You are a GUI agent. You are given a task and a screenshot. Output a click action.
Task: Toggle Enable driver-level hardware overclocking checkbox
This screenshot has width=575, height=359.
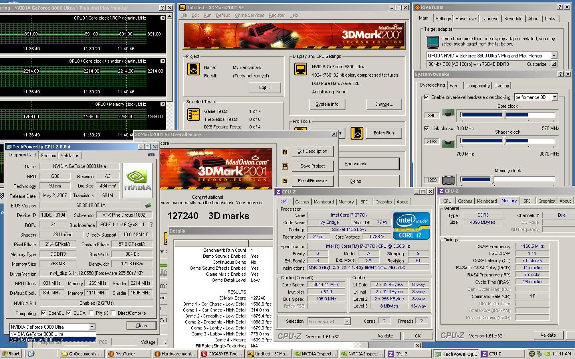pyautogui.click(x=426, y=97)
